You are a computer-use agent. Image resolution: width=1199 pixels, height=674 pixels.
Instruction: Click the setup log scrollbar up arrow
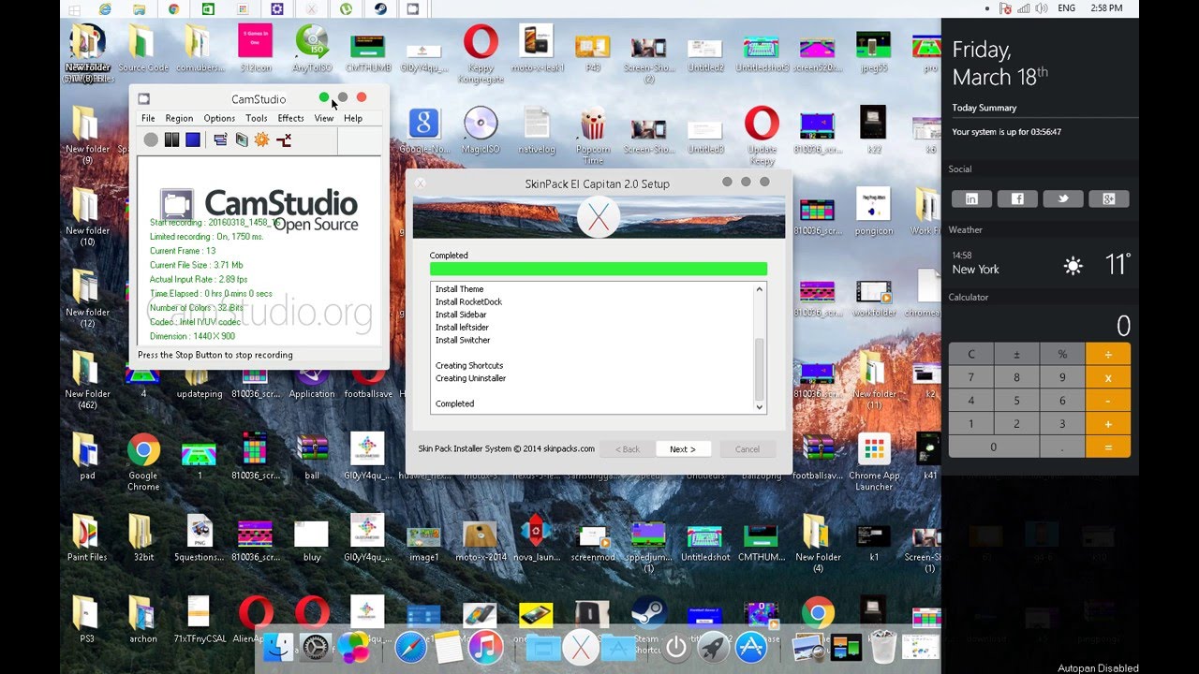click(759, 289)
